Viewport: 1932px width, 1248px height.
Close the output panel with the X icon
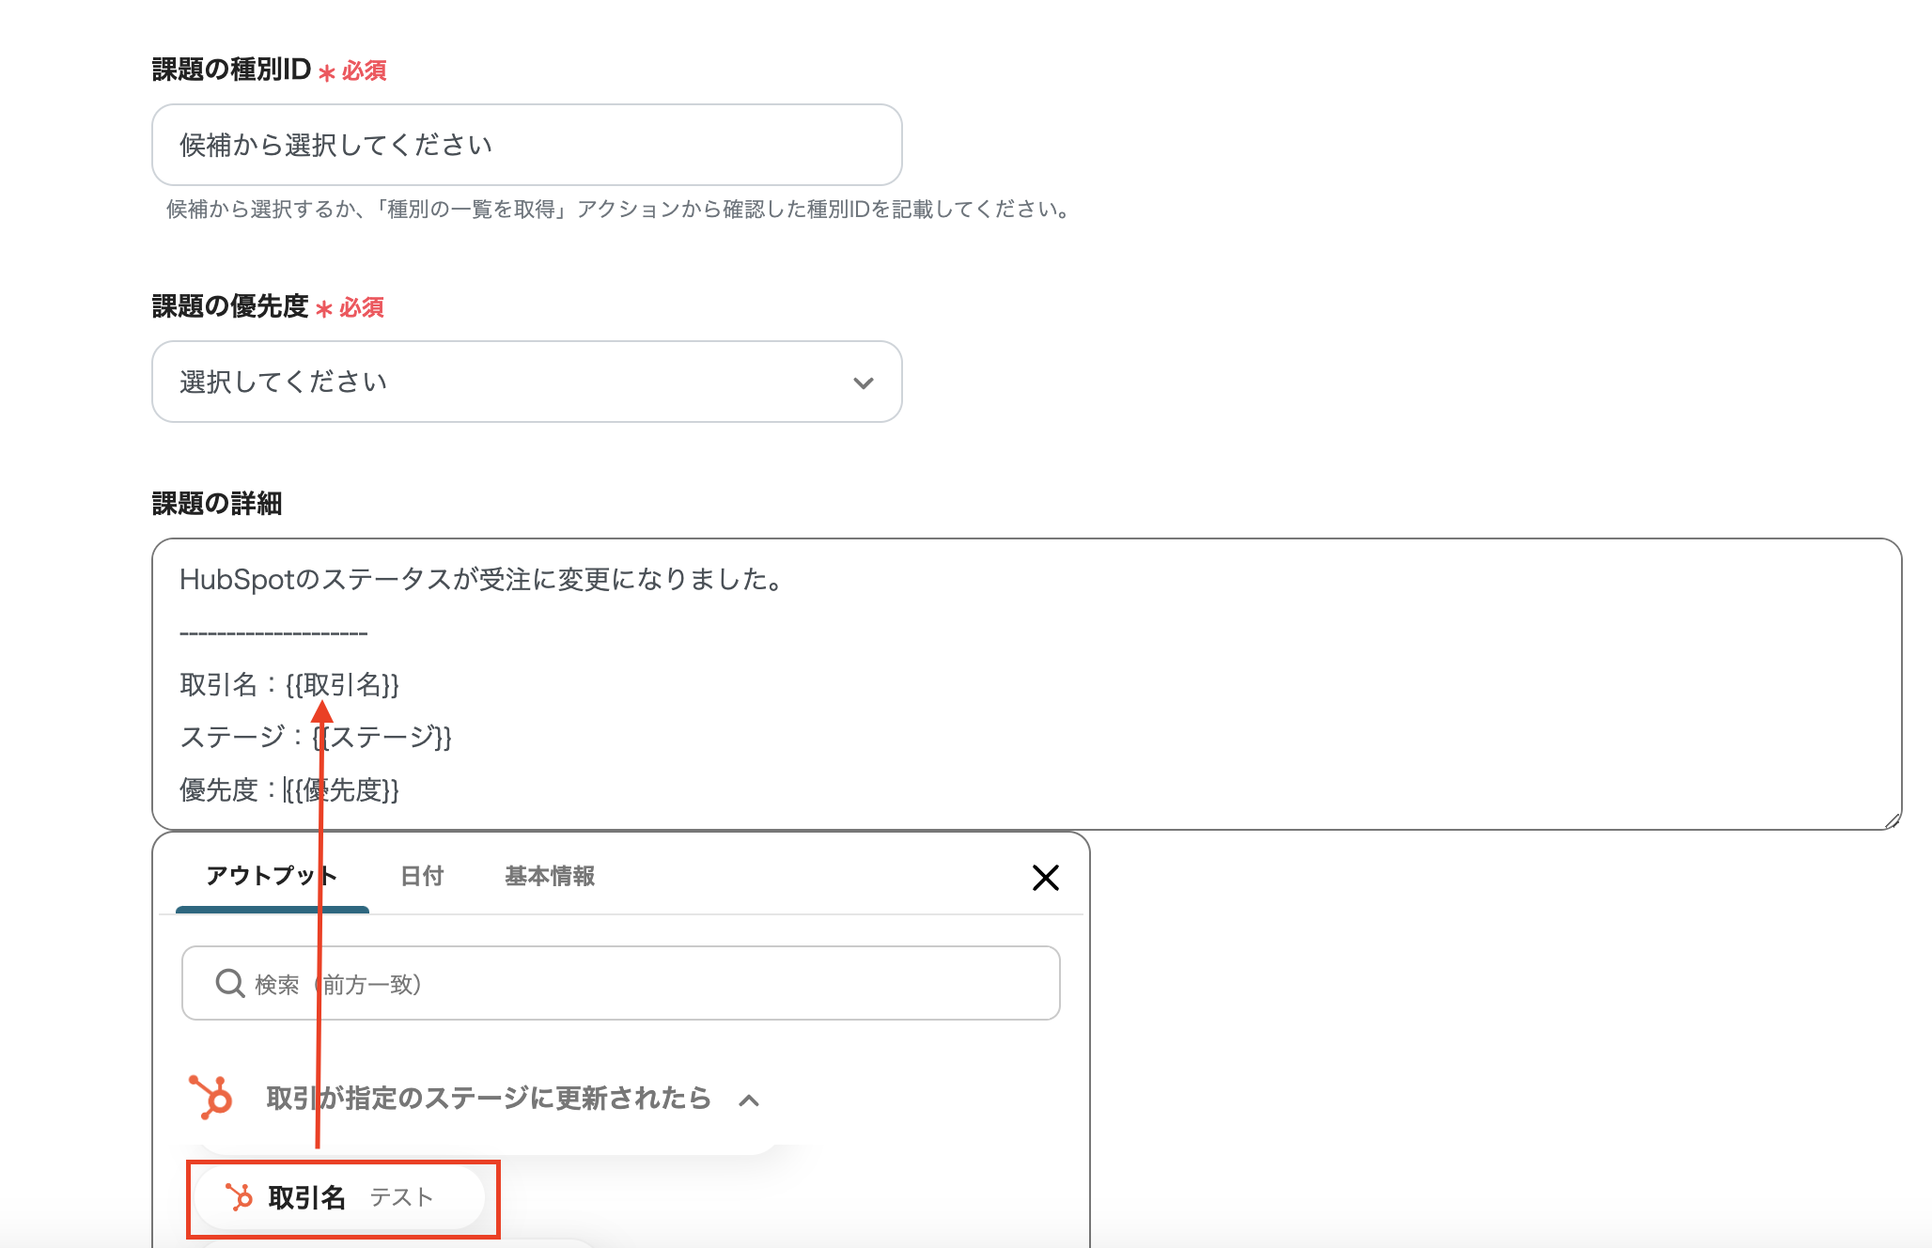coord(1046,878)
